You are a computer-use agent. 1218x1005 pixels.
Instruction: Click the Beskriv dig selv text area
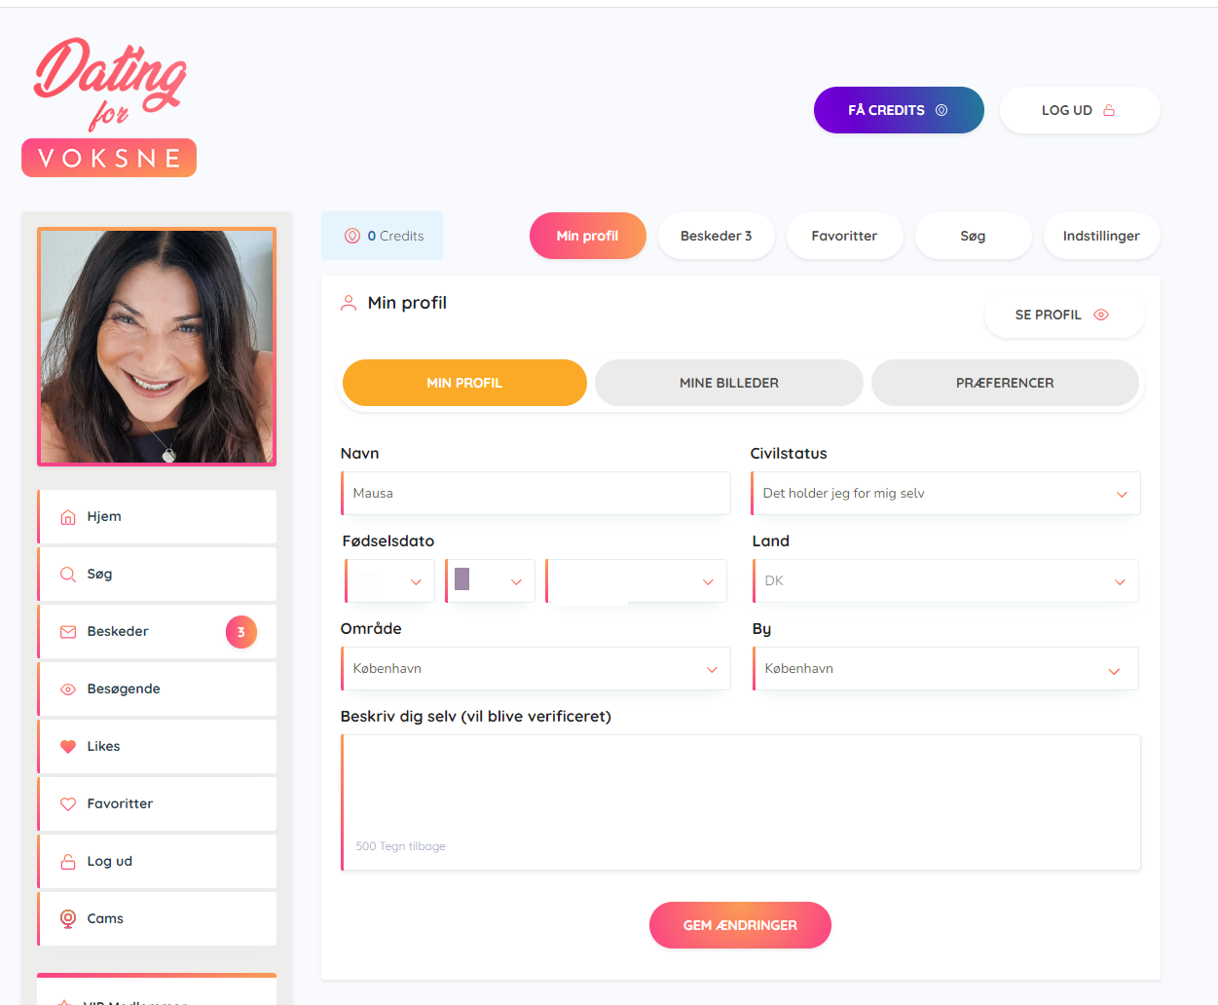pyautogui.click(x=740, y=802)
